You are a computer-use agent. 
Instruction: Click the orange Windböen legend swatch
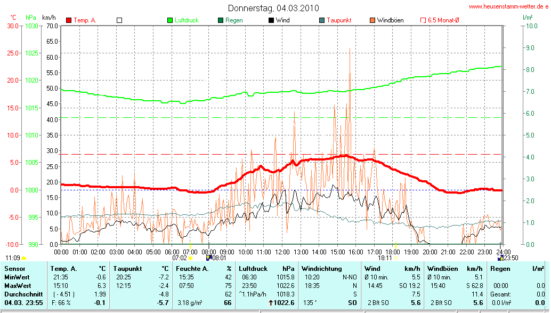pos(372,20)
